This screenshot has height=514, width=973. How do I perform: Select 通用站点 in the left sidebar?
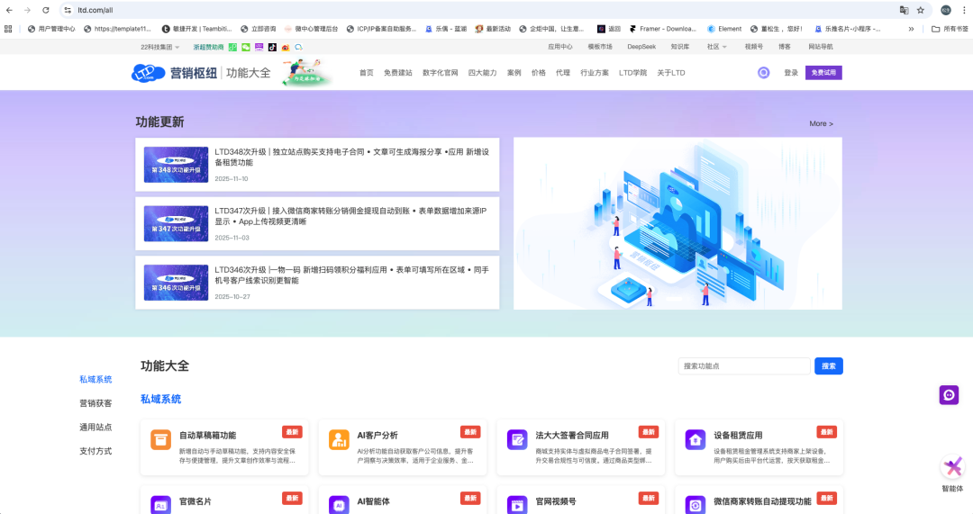pyautogui.click(x=95, y=428)
